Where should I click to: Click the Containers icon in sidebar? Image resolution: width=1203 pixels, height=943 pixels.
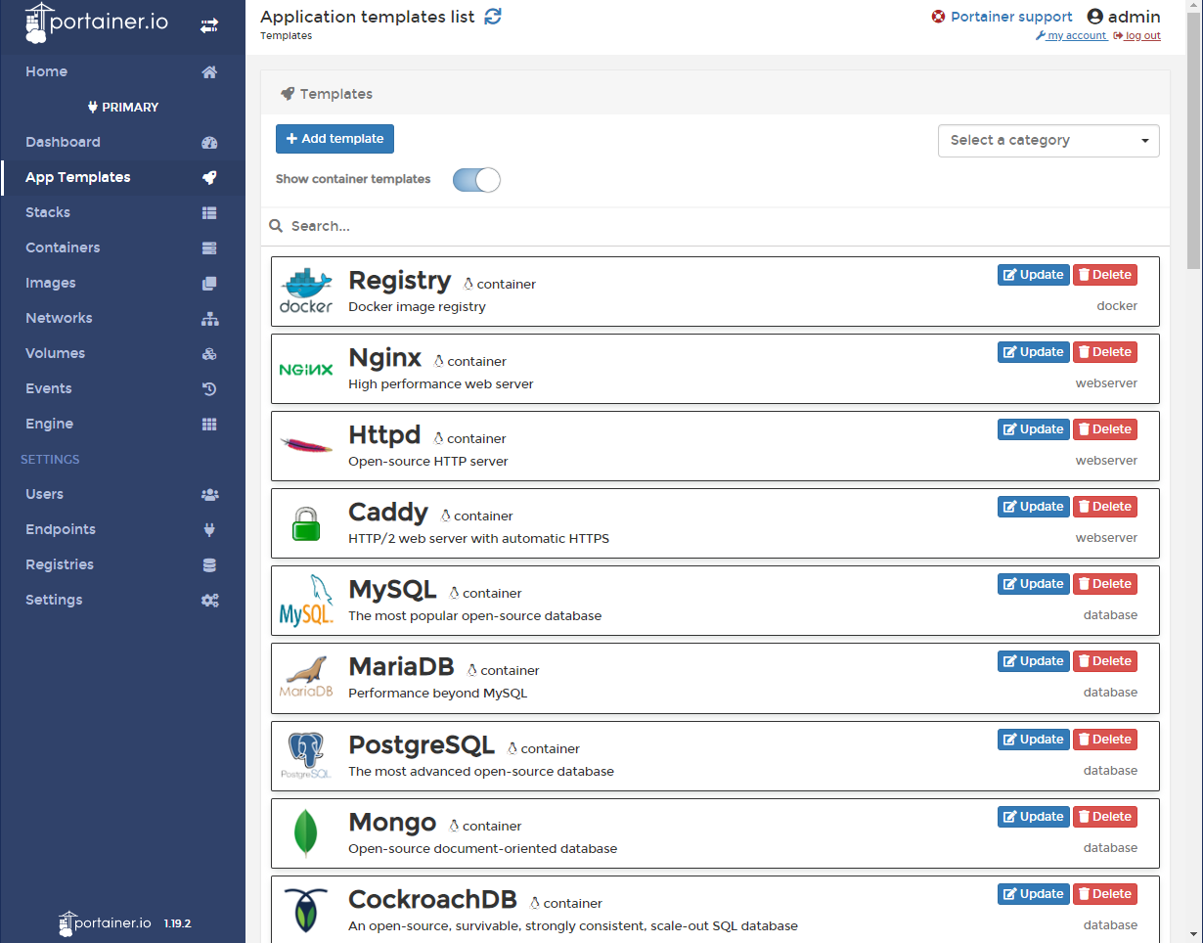(x=209, y=247)
